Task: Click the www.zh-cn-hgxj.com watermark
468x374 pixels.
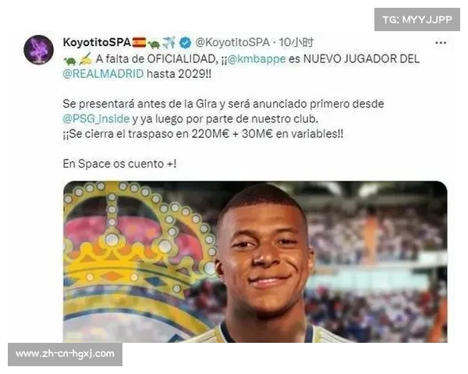Action: click(65, 354)
